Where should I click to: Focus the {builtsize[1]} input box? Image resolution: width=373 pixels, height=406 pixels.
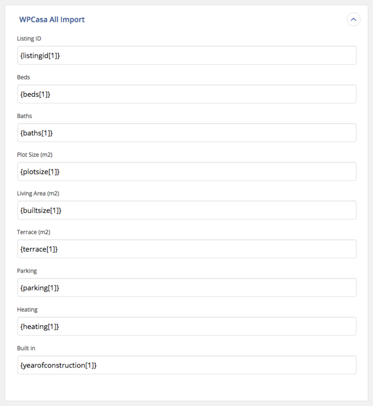pos(186,210)
